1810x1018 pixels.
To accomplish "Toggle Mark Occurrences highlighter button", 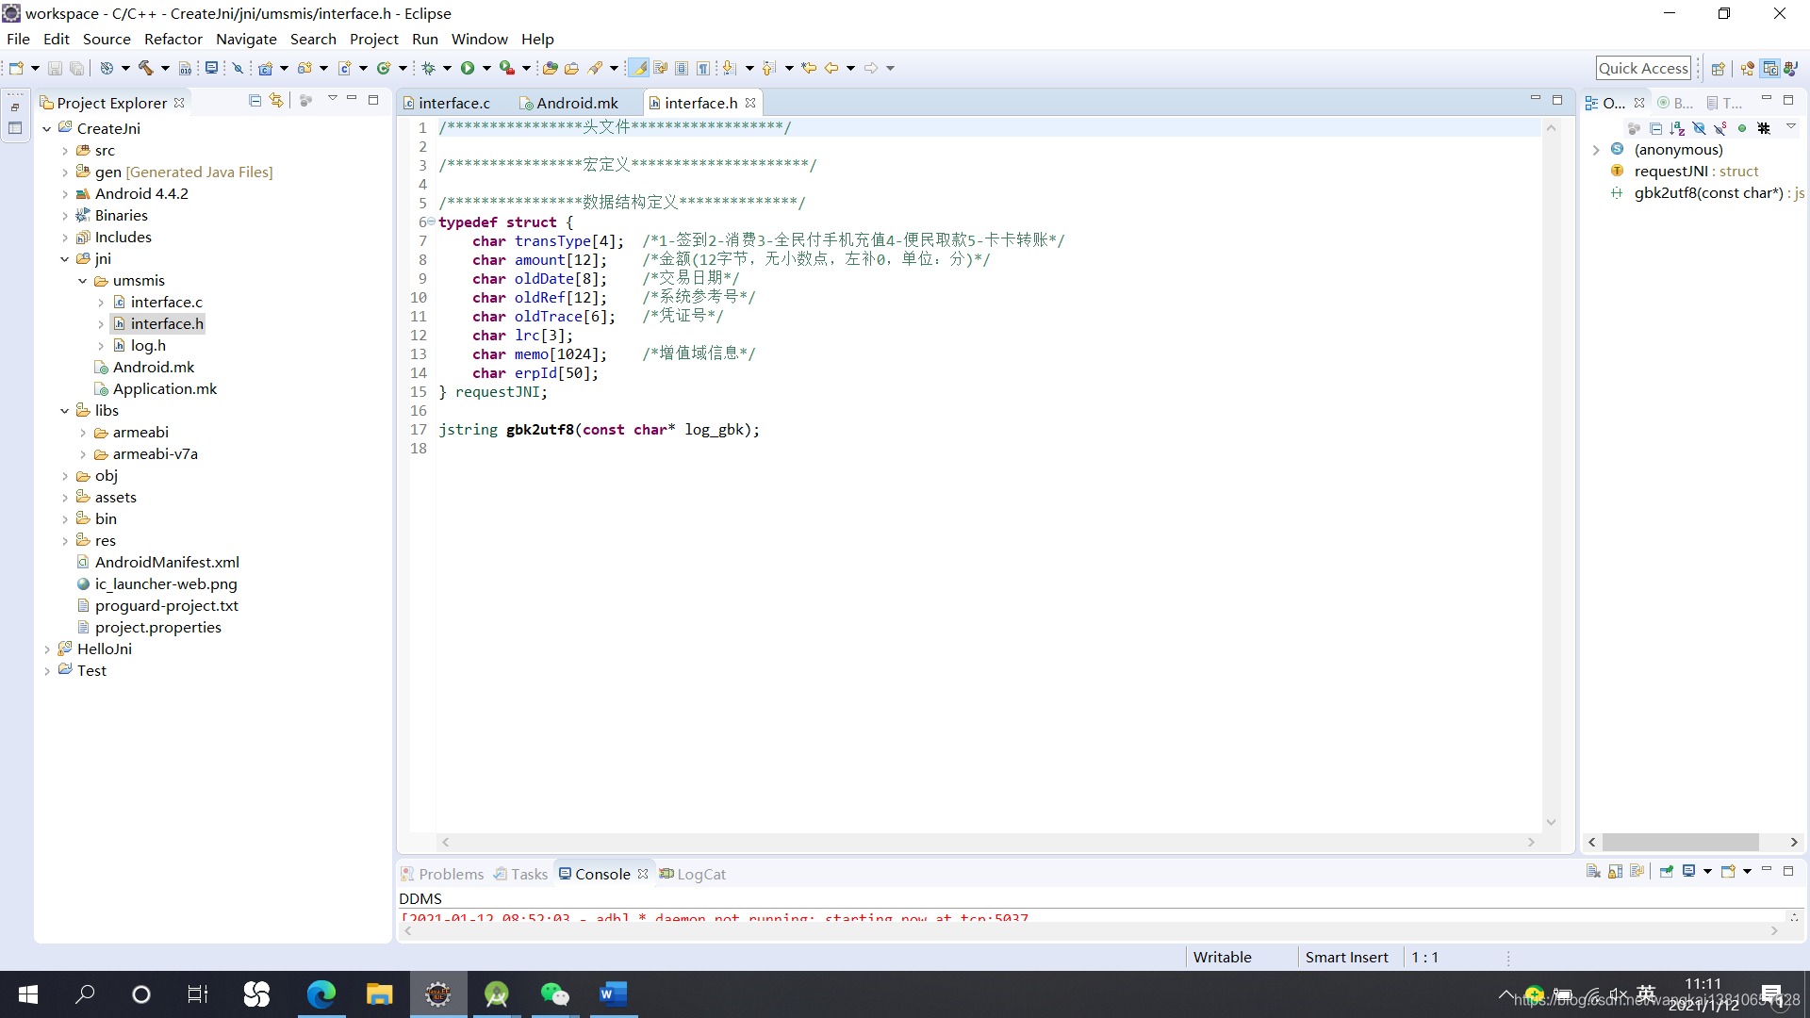I will point(638,68).
